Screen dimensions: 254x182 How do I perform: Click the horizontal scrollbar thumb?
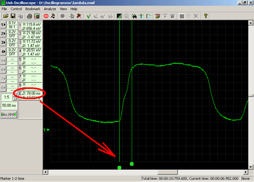[167, 172]
